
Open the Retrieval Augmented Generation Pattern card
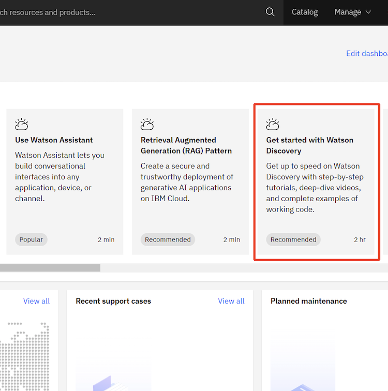point(190,182)
